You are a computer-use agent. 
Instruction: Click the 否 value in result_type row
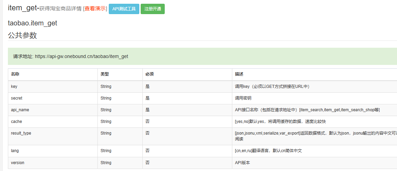(147, 133)
